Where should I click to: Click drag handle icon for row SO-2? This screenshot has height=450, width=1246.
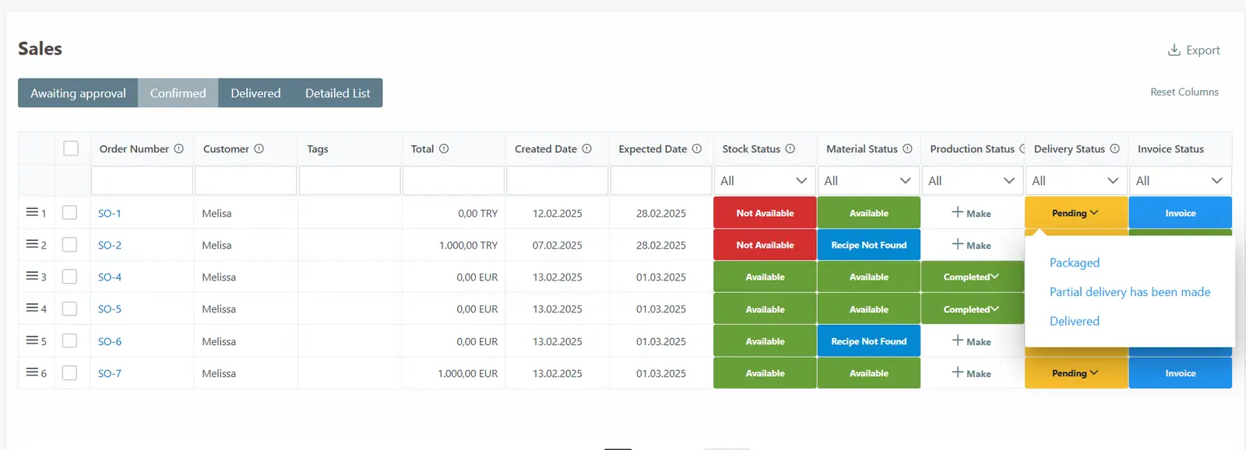pyautogui.click(x=32, y=244)
